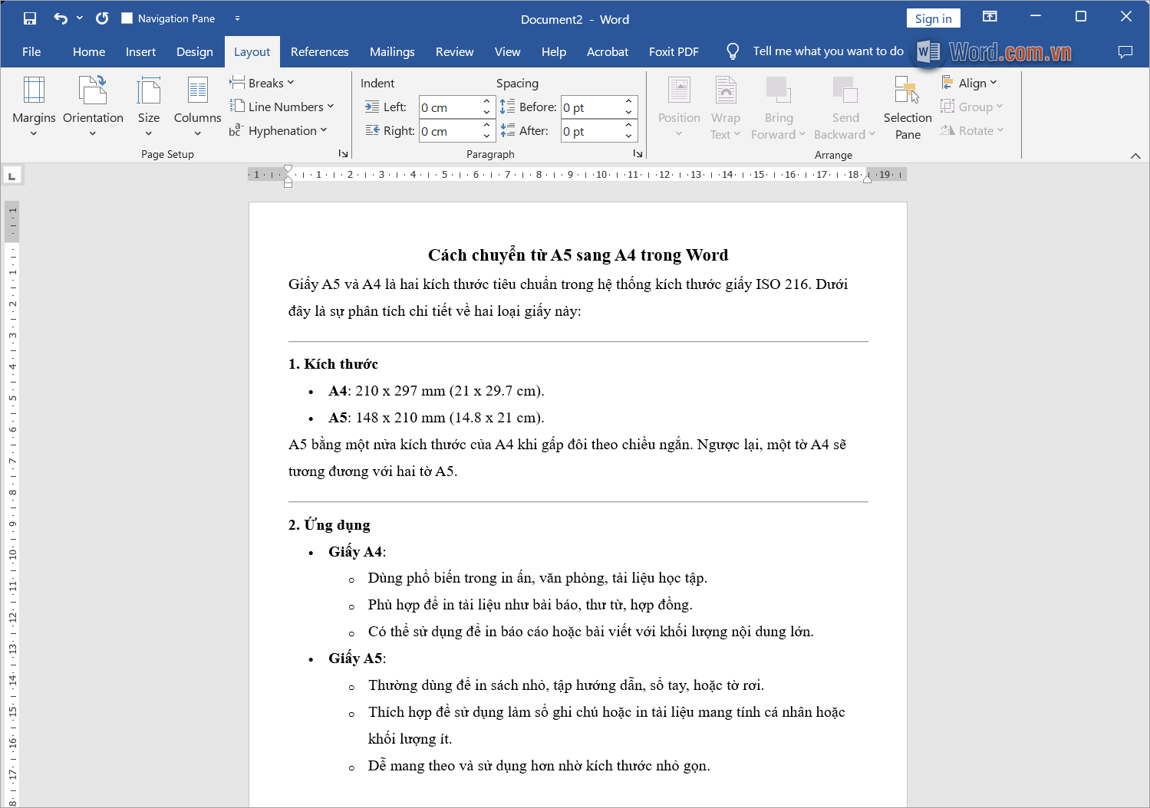Image resolution: width=1150 pixels, height=808 pixels.
Task: Undo the last action
Action: pyautogui.click(x=61, y=18)
